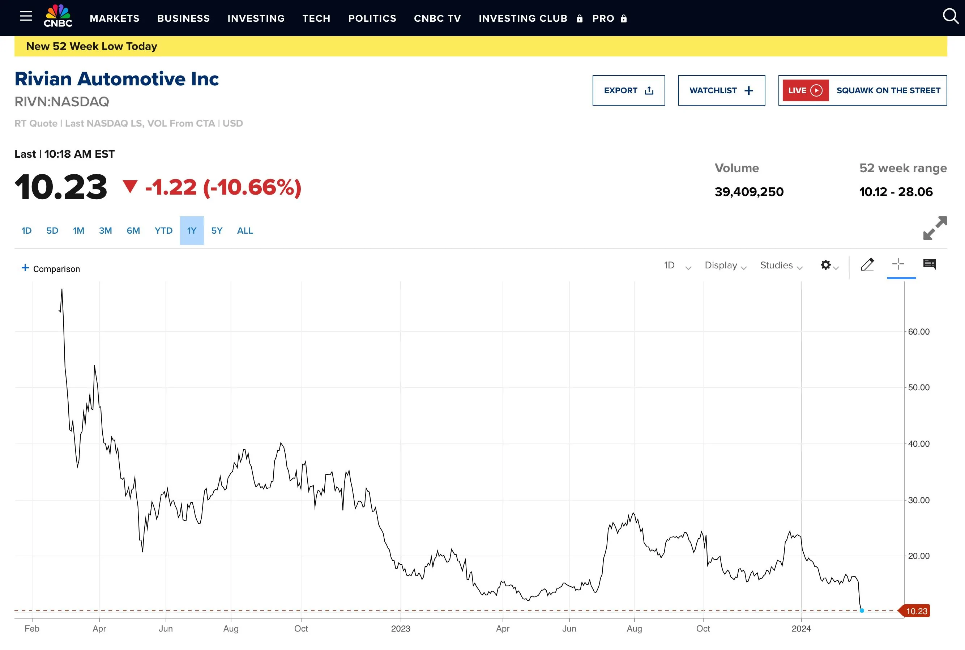
Task: Open the hamburger navigation menu
Action: (26, 16)
